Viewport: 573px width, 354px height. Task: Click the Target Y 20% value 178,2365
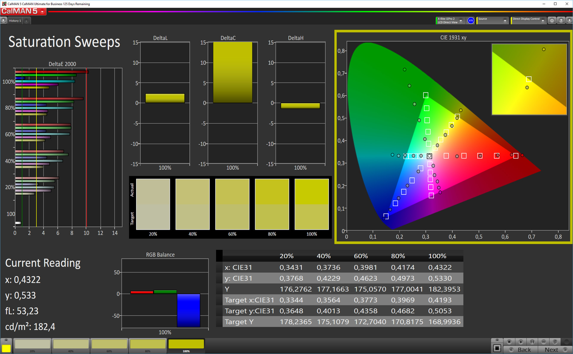click(x=295, y=322)
